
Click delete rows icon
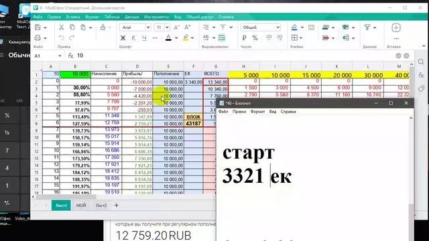[326, 37]
